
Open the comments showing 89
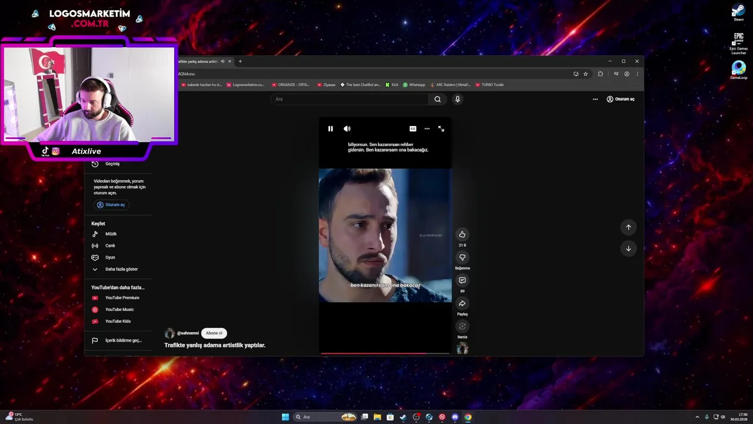(x=462, y=280)
